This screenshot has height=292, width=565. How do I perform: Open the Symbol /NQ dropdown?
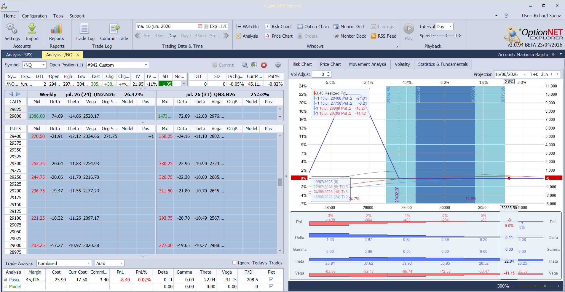point(43,65)
